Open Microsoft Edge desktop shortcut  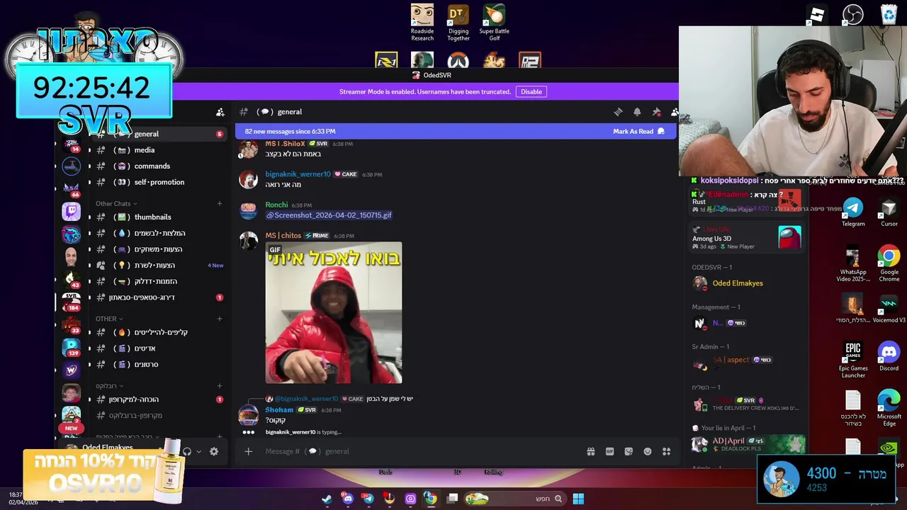coord(889,408)
